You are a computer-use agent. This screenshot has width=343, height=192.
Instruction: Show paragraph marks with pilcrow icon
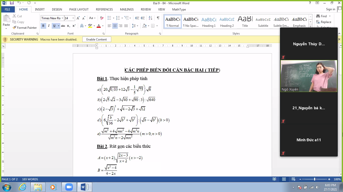point(158,18)
